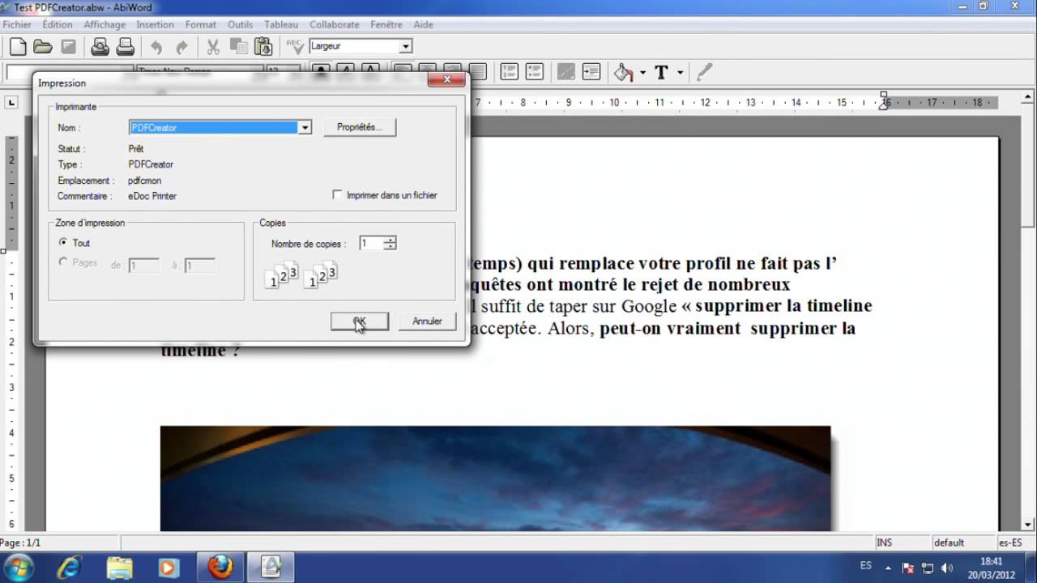Apply justified alignment icon
The height and width of the screenshot is (583, 1037).
click(x=478, y=72)
